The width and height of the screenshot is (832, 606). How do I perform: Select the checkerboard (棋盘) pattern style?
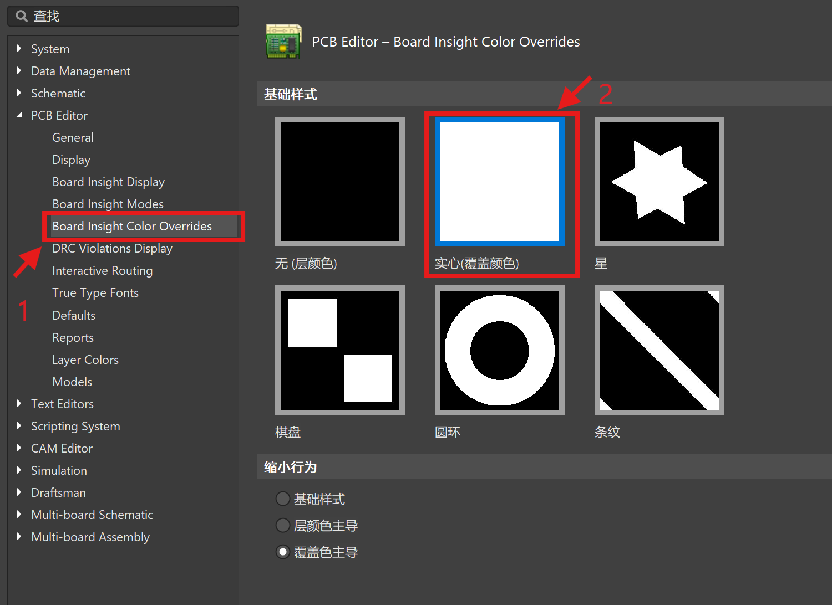point(339,350)
